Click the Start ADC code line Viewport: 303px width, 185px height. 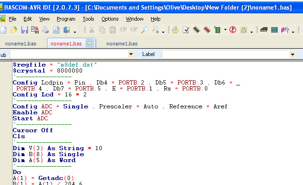click(x=30, y=118)
